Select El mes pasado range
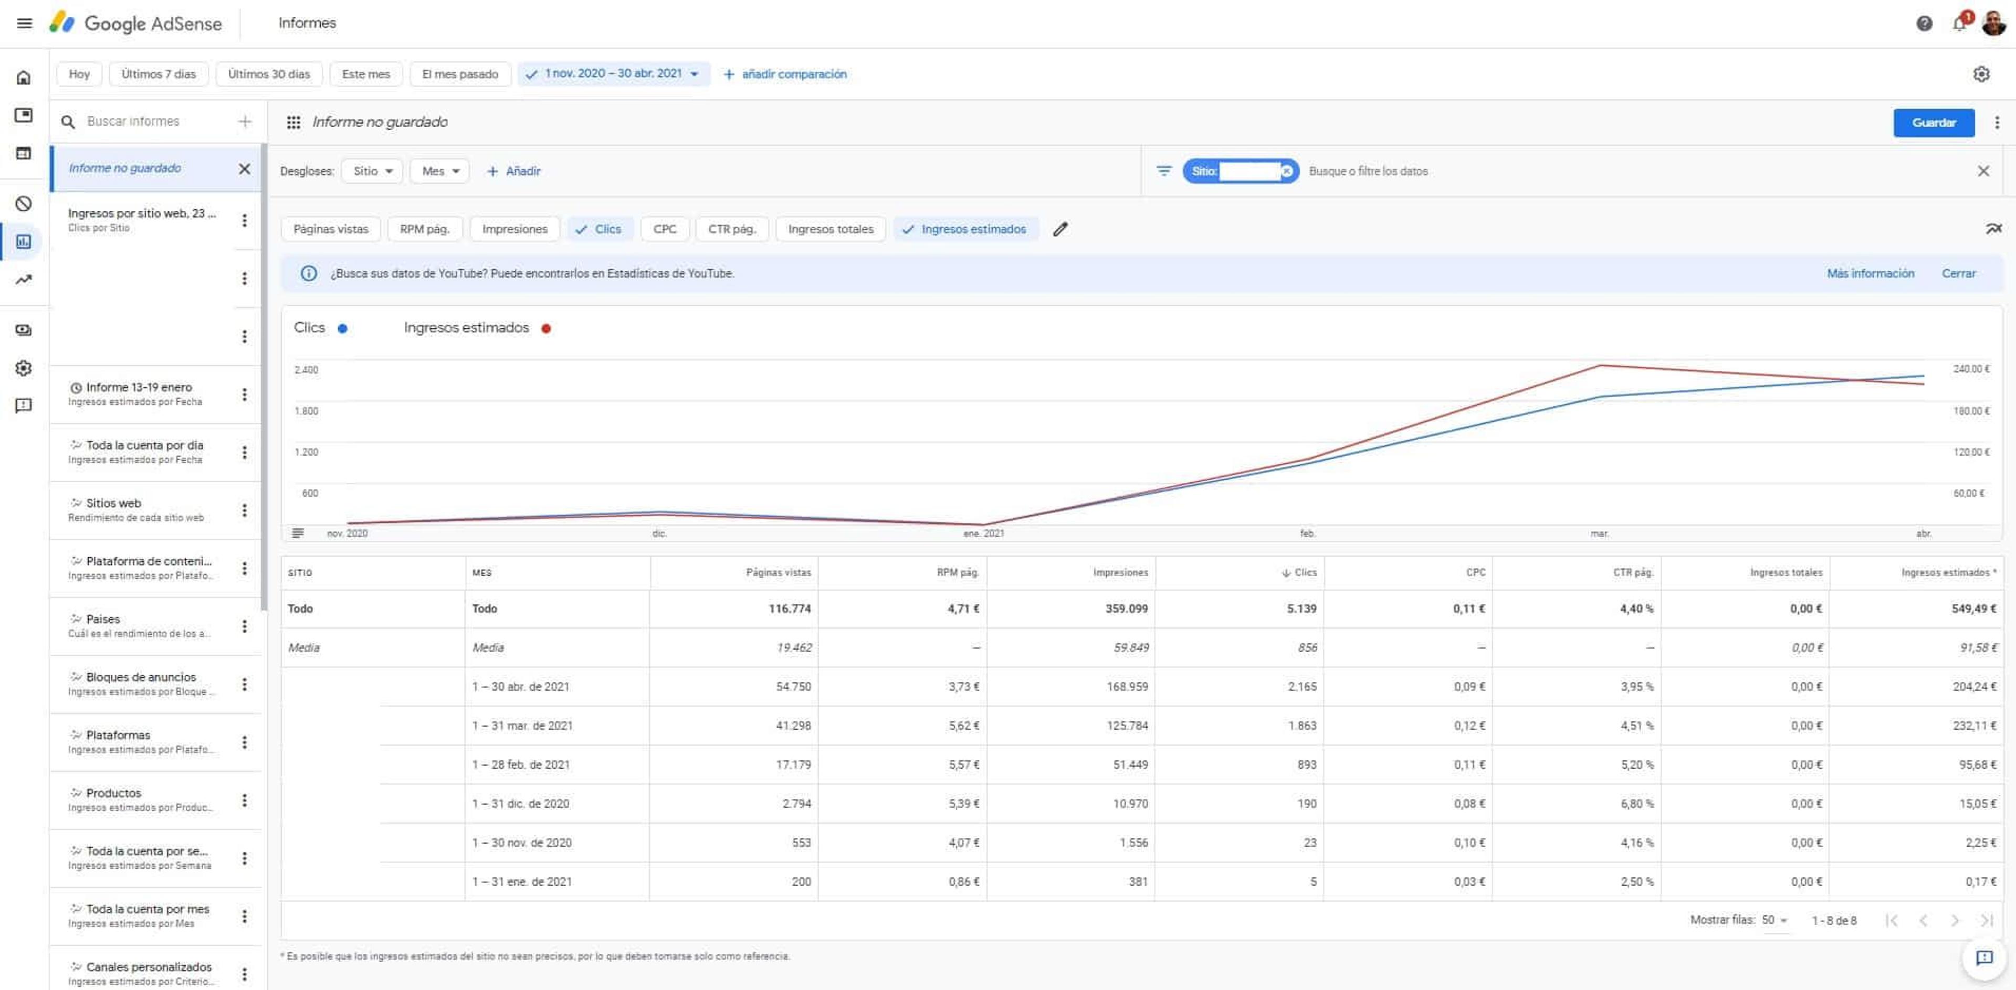Viewport: 2016px width, 990px height. coord(460,74)
